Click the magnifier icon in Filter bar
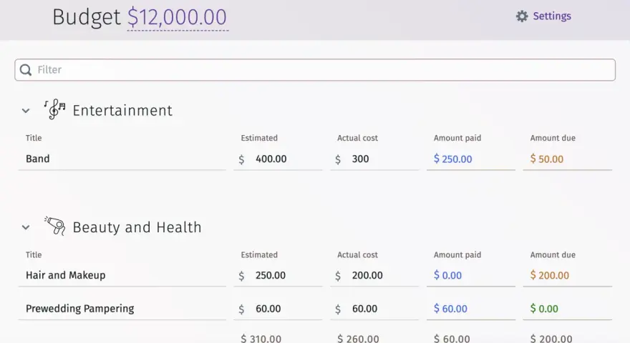Viewport: 630px width, 343px height. (26, 70)
